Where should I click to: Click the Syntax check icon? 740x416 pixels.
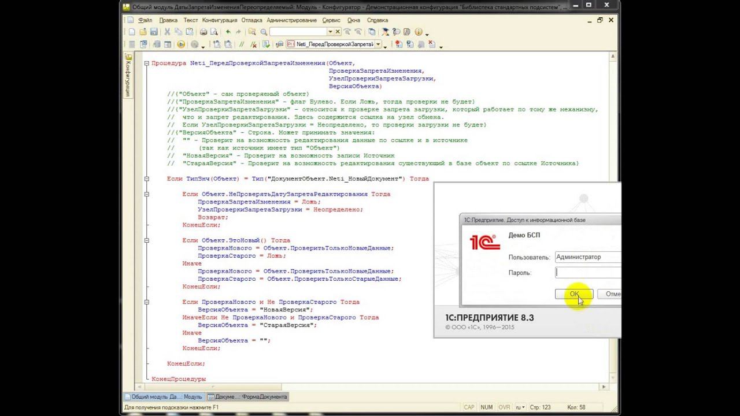(266, 44)
